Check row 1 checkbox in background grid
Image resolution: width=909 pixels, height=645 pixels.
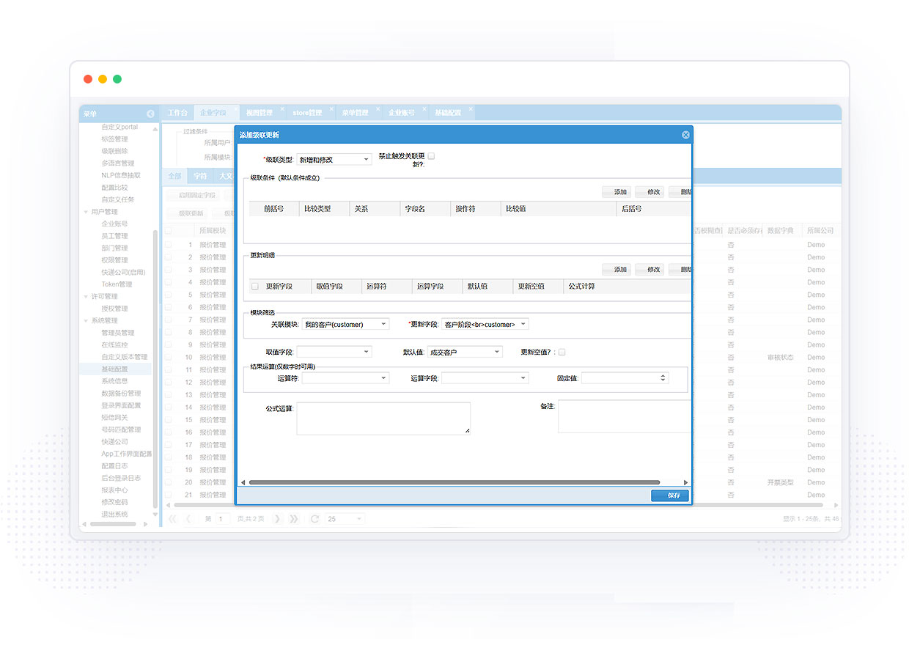click(168, 245)
